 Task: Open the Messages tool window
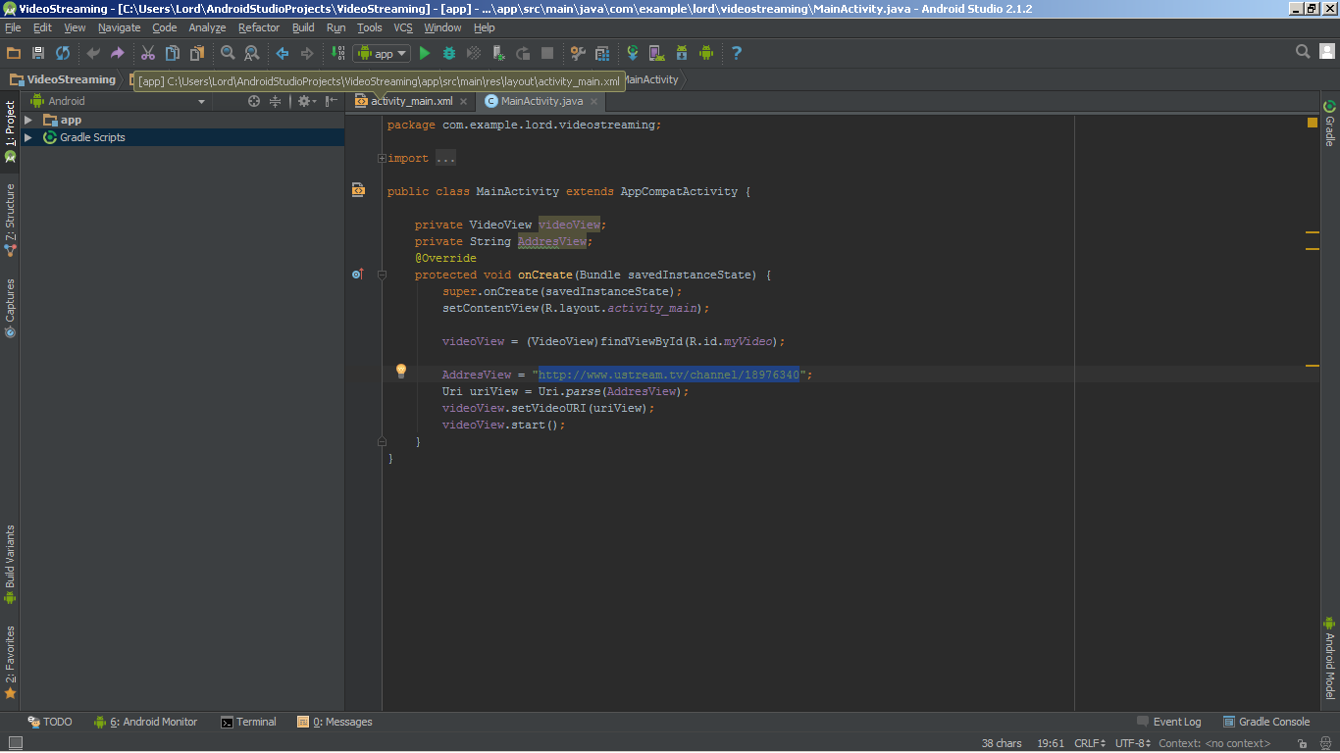point(335,722)
